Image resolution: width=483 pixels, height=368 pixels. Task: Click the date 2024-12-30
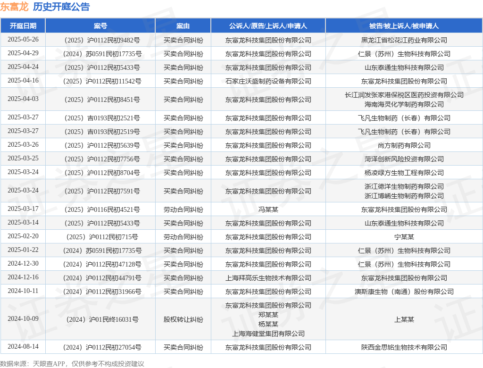23,264
